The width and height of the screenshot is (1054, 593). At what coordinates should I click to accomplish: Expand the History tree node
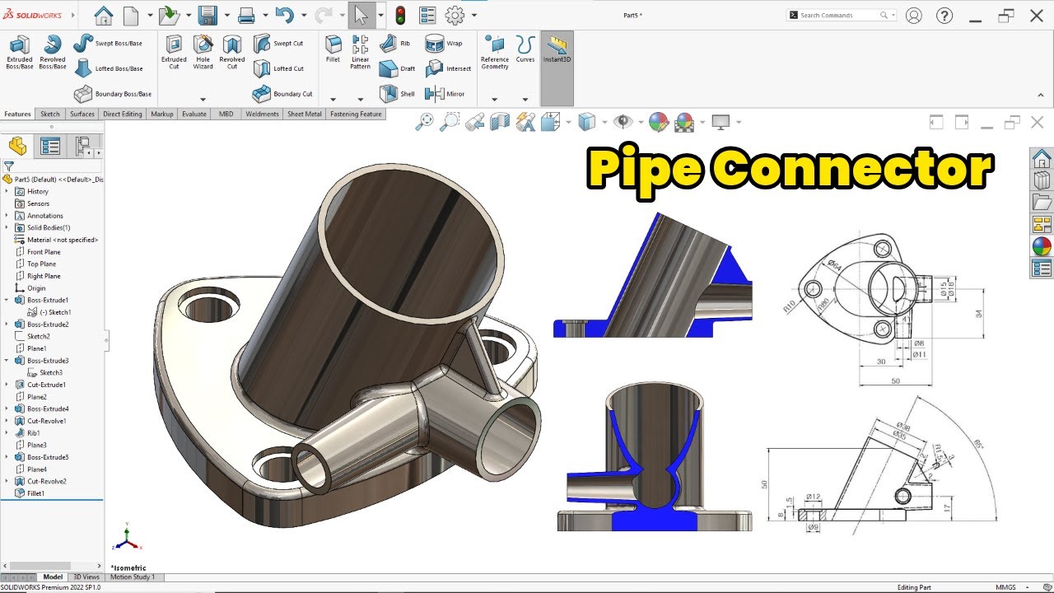[7, 191]
